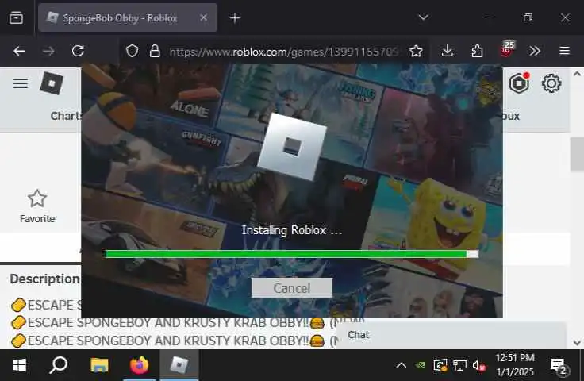Open NVIDIA tray icon
584x381 pixels.
click(x=421, y=366)
